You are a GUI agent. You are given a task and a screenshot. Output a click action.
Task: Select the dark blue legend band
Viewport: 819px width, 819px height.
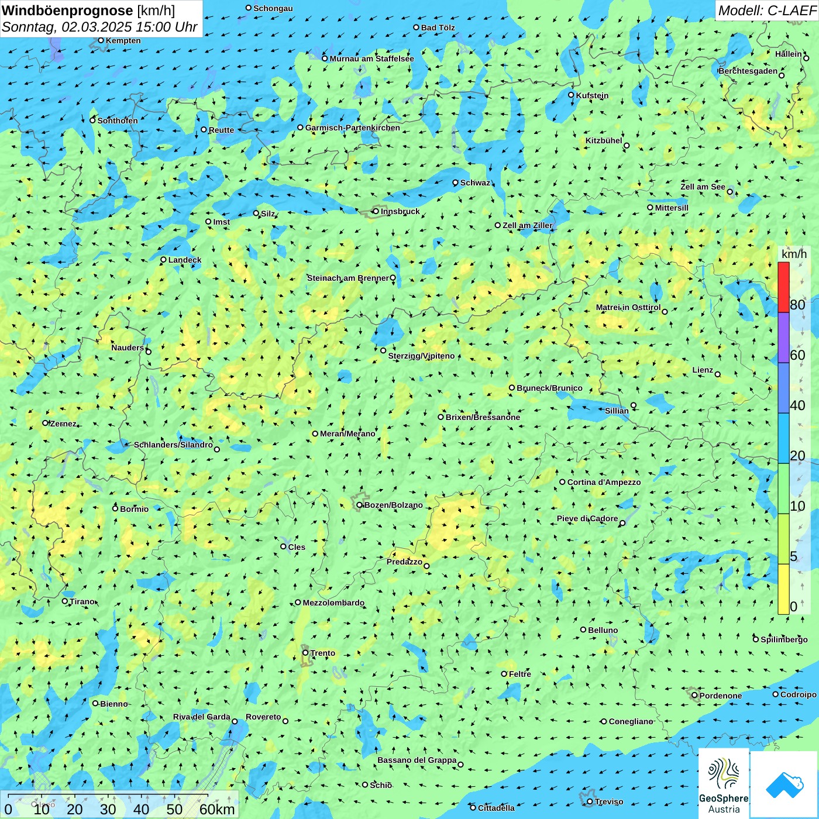pyautogui.click(x=783, y=388)
